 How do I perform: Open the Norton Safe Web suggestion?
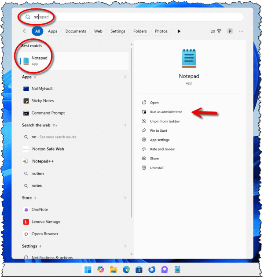pyautogui.click(x=74, y=149)
